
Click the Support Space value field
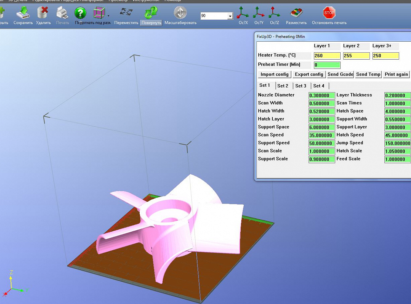click(322, 127)
